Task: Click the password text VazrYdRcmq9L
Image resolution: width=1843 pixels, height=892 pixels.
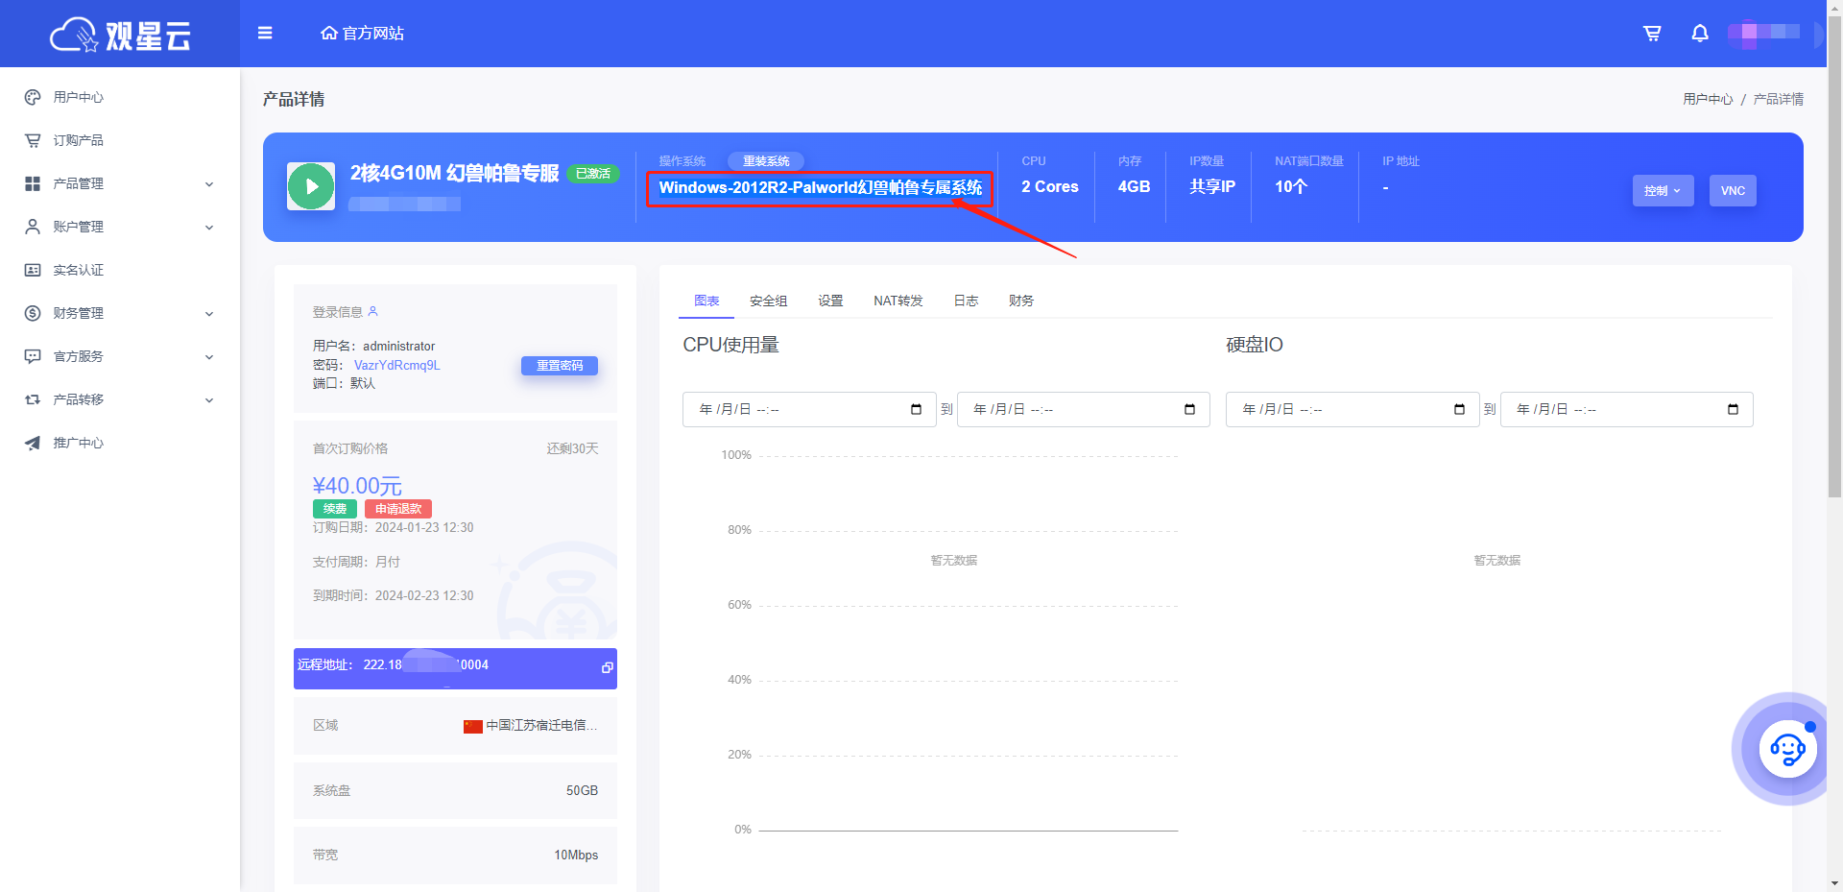Action: click(396, 365)
